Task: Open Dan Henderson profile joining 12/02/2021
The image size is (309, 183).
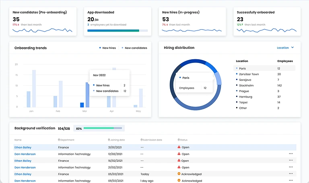Action: coord(25,154)
